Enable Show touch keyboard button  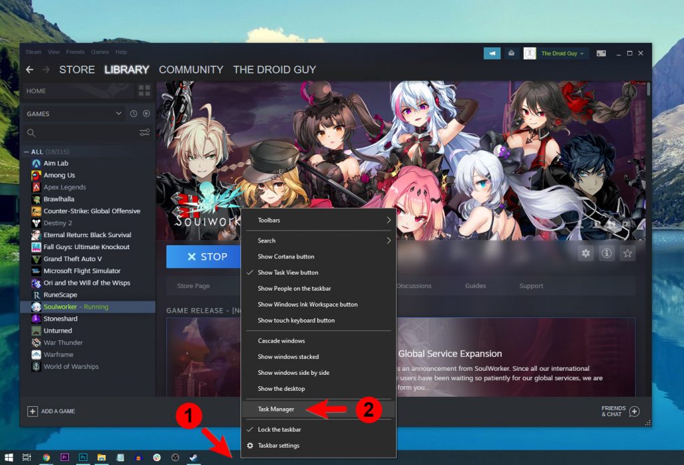pos(319,320)
